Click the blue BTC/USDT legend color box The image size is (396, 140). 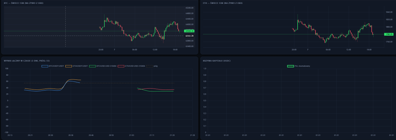[45, 66]
